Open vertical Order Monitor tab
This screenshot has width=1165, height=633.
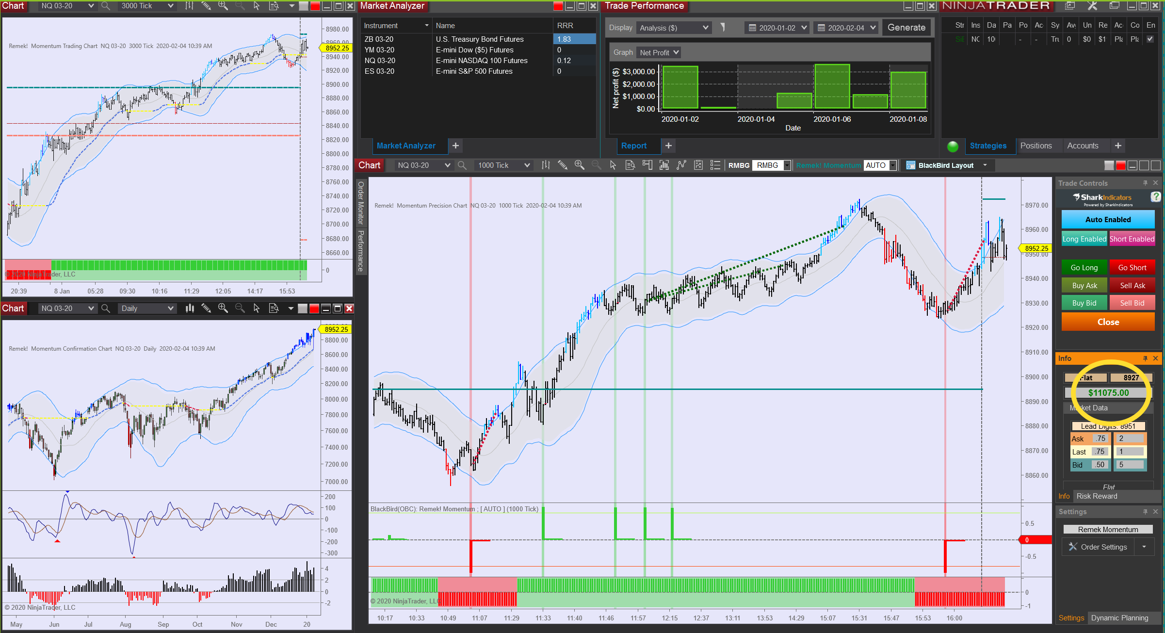coord(361,203)
